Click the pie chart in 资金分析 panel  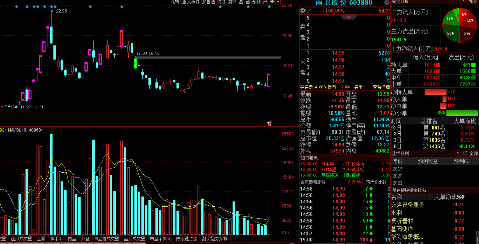point(460,25)
